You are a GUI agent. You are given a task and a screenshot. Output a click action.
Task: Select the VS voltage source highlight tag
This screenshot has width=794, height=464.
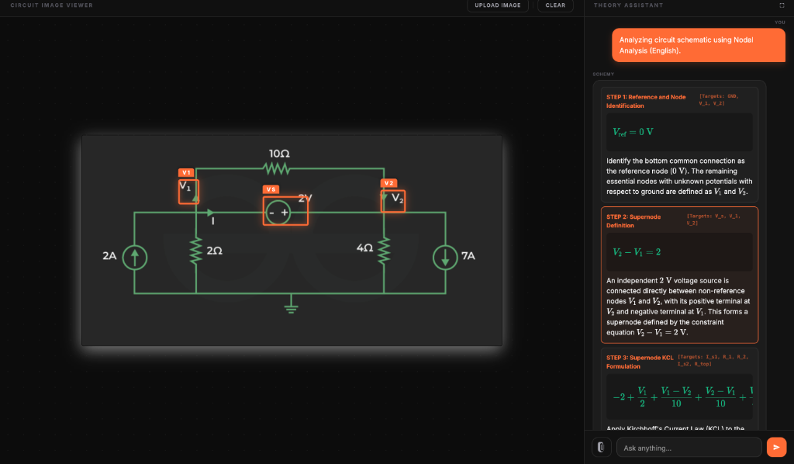271,189
